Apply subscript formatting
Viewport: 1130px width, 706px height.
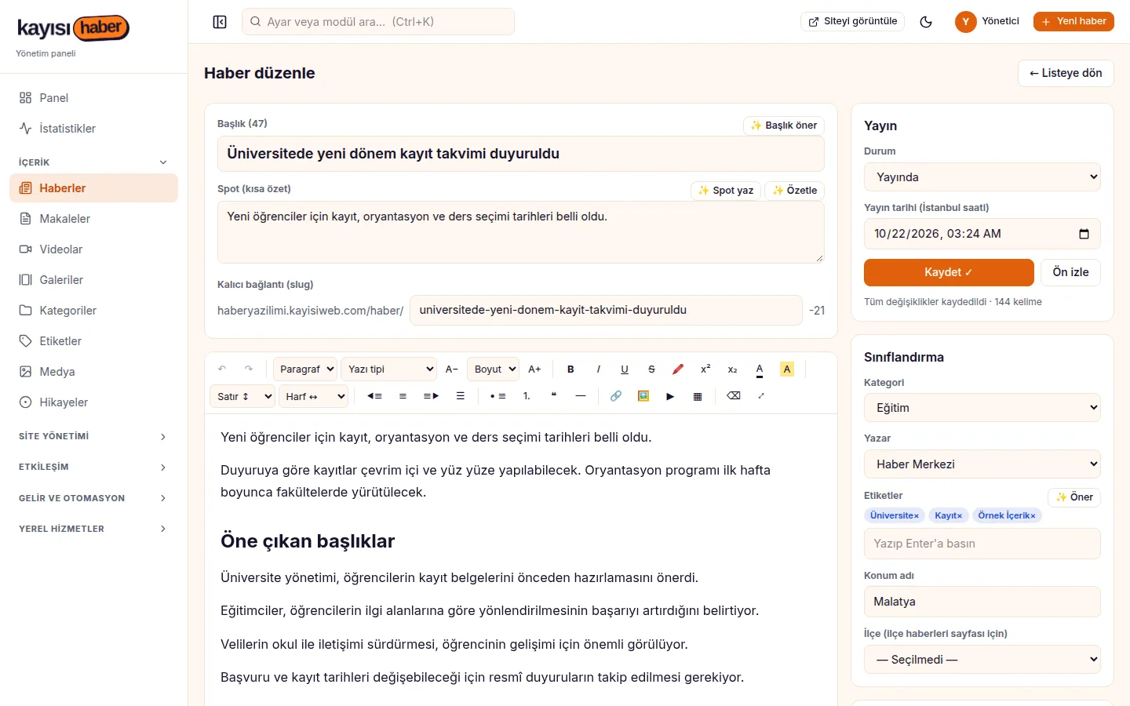[x=732, y=369]
